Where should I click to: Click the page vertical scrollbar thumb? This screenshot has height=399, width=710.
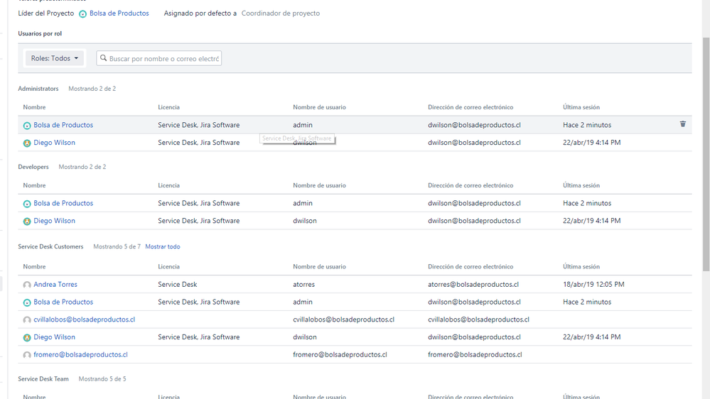[x=706, y=154]
